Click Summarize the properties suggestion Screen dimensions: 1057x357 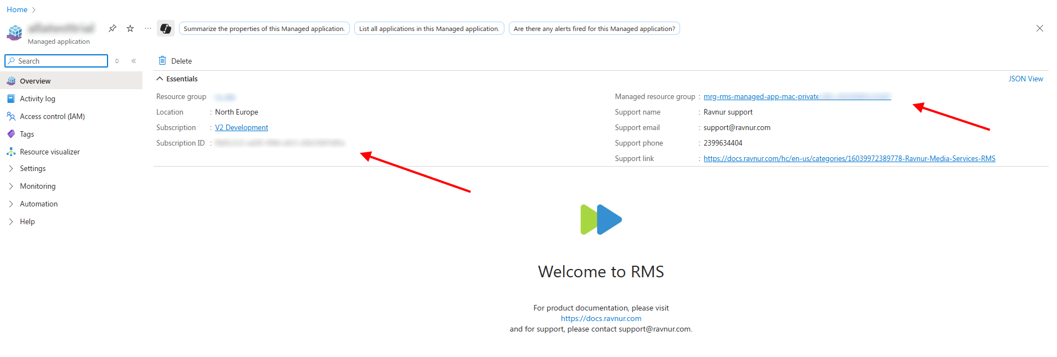[x=264, y=29]
